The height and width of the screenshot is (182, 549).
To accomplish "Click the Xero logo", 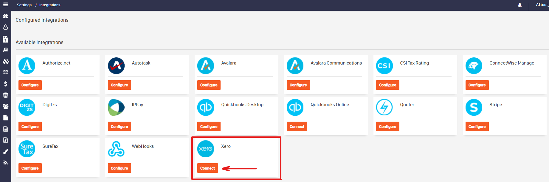I will 206,149.
